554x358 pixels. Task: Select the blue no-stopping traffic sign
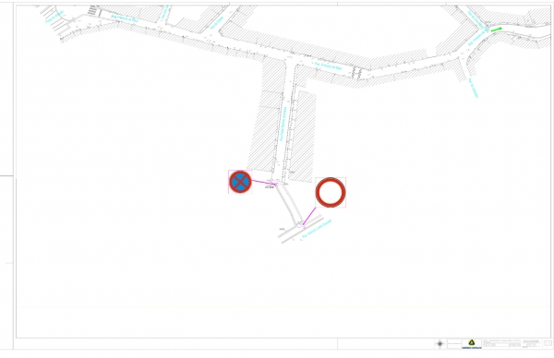pyautogui.click(x=240, y=182)
